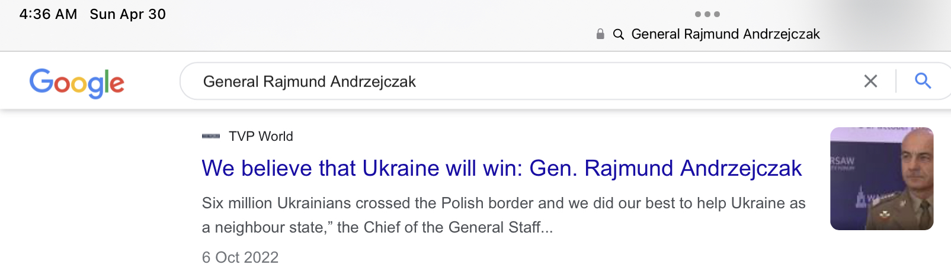Click the "6 Oct 2022" result date
This screenshot has width=951, height=271.
(240, 257)
